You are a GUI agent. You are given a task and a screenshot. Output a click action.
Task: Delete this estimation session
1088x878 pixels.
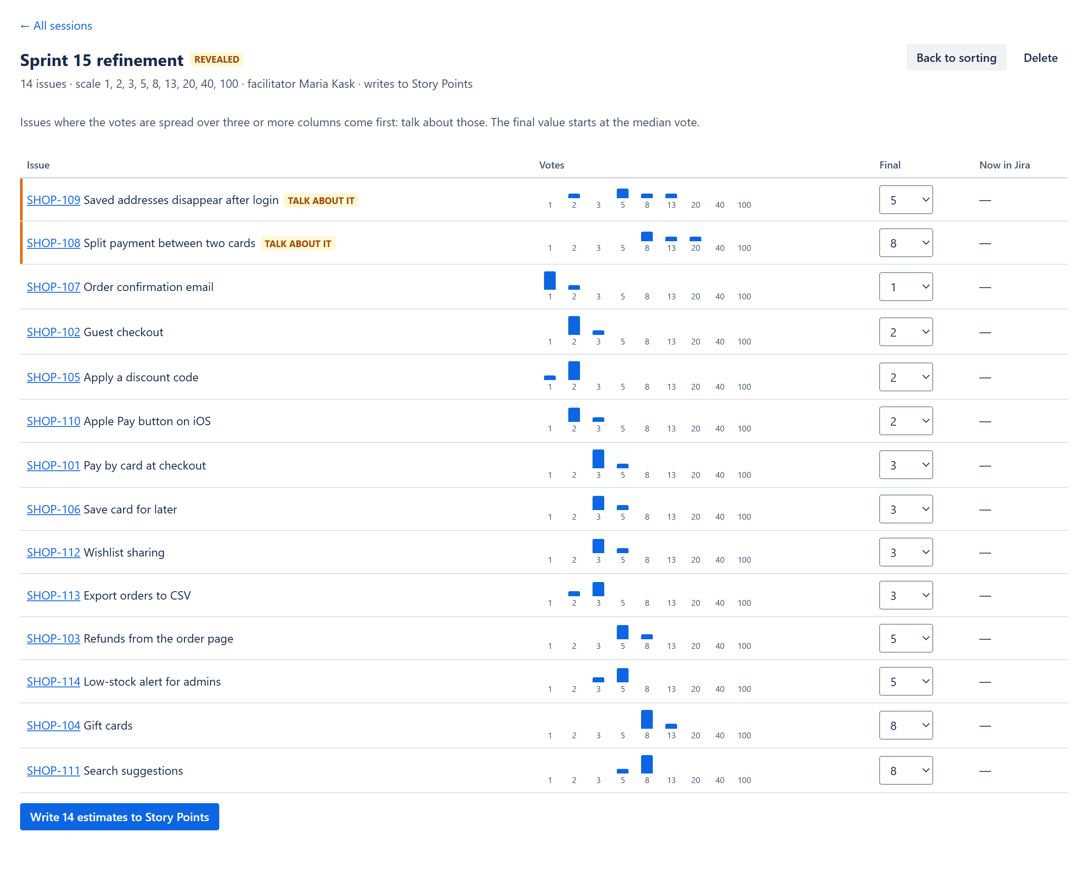pos(1040,58)
